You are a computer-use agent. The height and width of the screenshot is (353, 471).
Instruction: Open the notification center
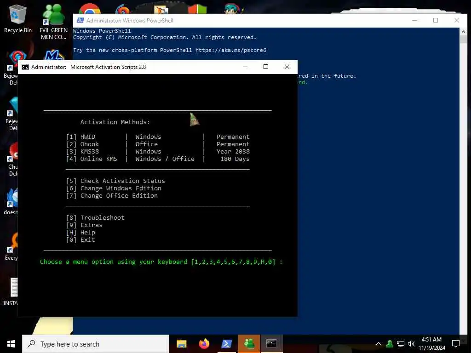tap(456, 344)
